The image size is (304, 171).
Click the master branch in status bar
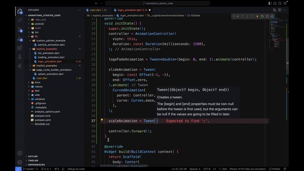click(29, 169)
